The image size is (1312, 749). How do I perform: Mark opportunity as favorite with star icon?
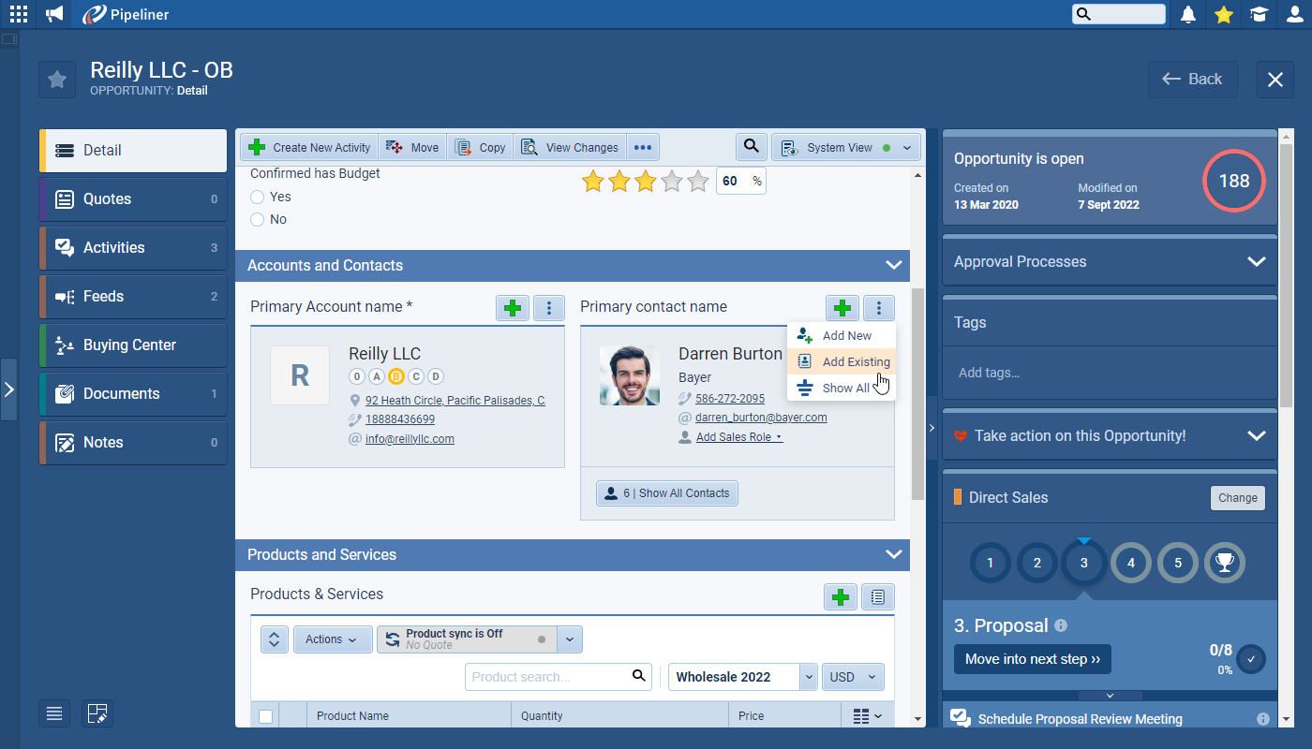tap(57, 80)
